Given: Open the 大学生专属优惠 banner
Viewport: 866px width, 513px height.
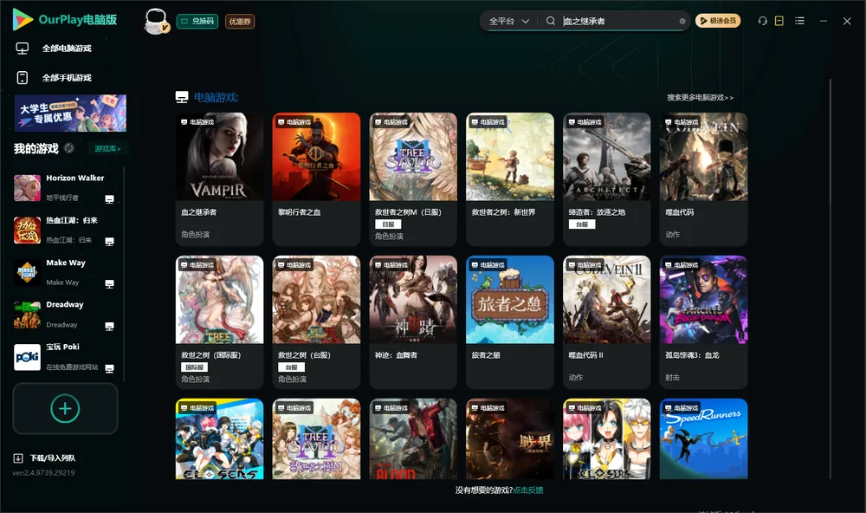Looking at the screenshot, I should (70, 113).
